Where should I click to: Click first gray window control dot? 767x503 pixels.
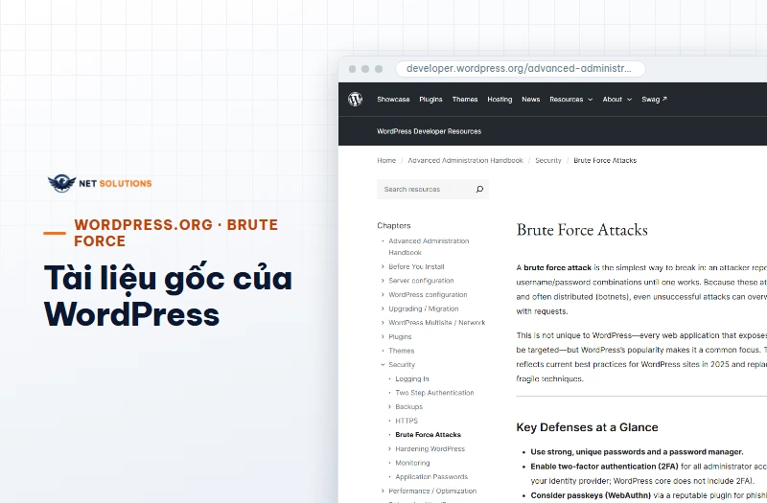(352, 69)
